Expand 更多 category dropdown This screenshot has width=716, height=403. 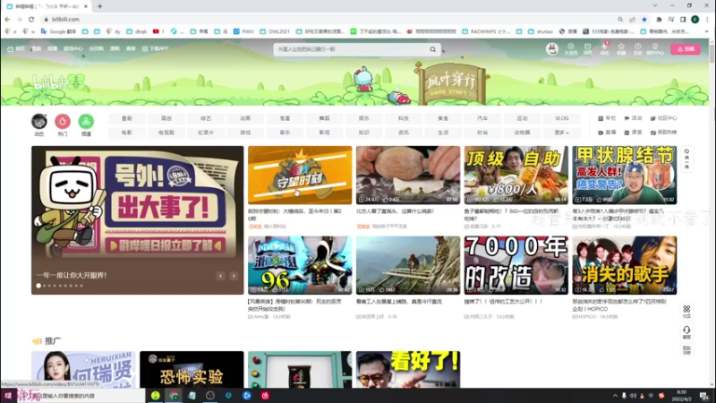(x=562, y=133)
